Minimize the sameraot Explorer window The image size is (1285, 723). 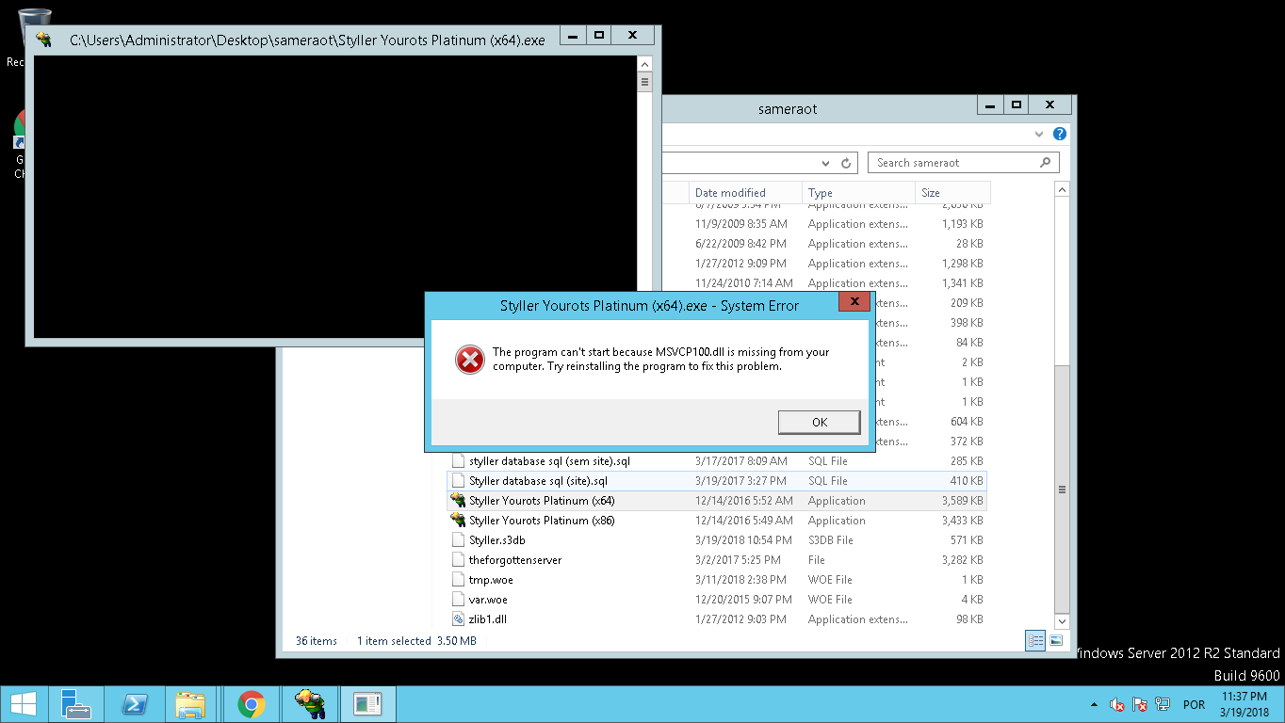(989, 104)
